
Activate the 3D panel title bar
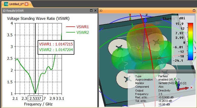point(143,11)
